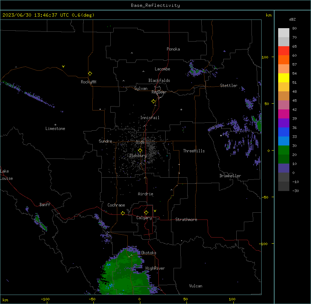This screenshot has height=304, width=311.
Task: Click the dBZ legend heading
Action: pyautogui.click(x=292, y=19)
